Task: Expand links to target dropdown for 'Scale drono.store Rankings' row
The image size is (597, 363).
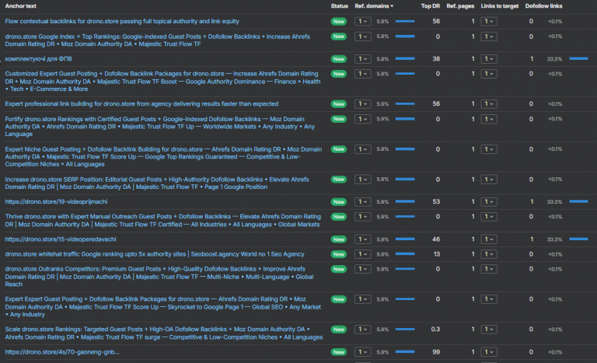Action: tap(489, 329)
